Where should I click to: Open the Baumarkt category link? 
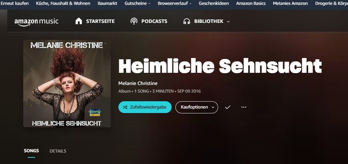coord(107,3)
